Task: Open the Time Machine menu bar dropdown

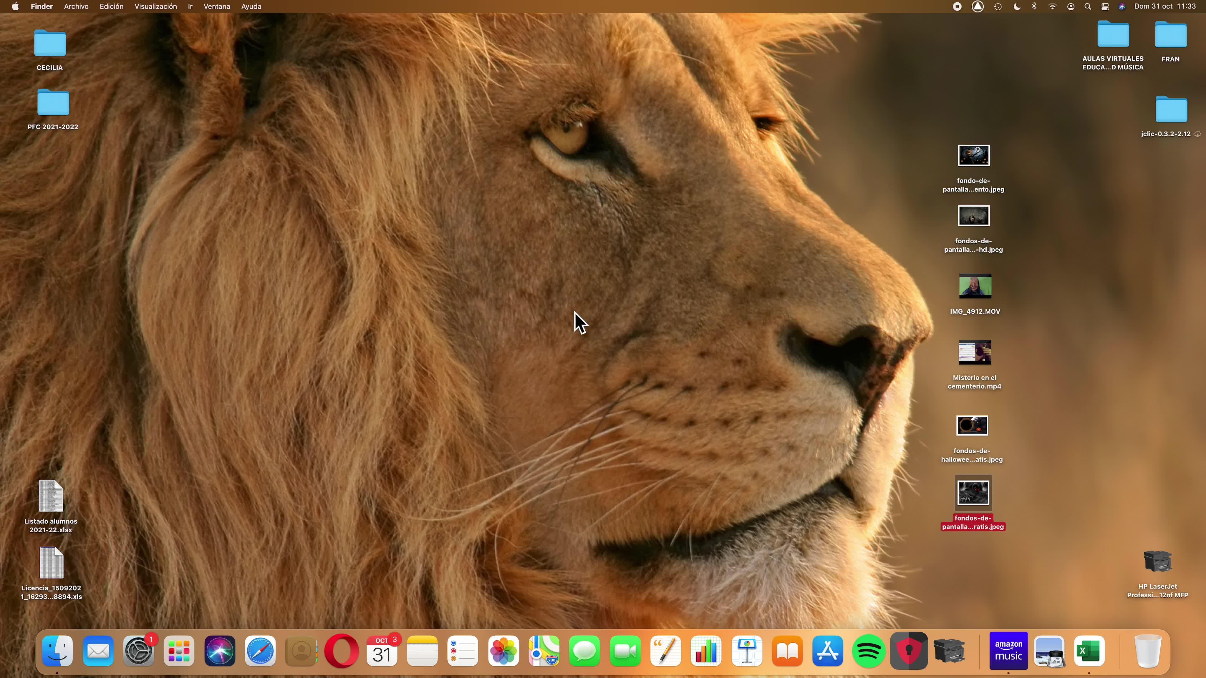Action: click(998, 6)
